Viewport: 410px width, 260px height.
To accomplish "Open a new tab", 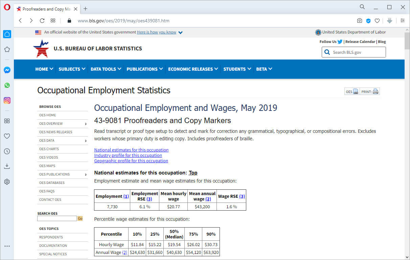I will pyautogui.click(x=85, y=9).
